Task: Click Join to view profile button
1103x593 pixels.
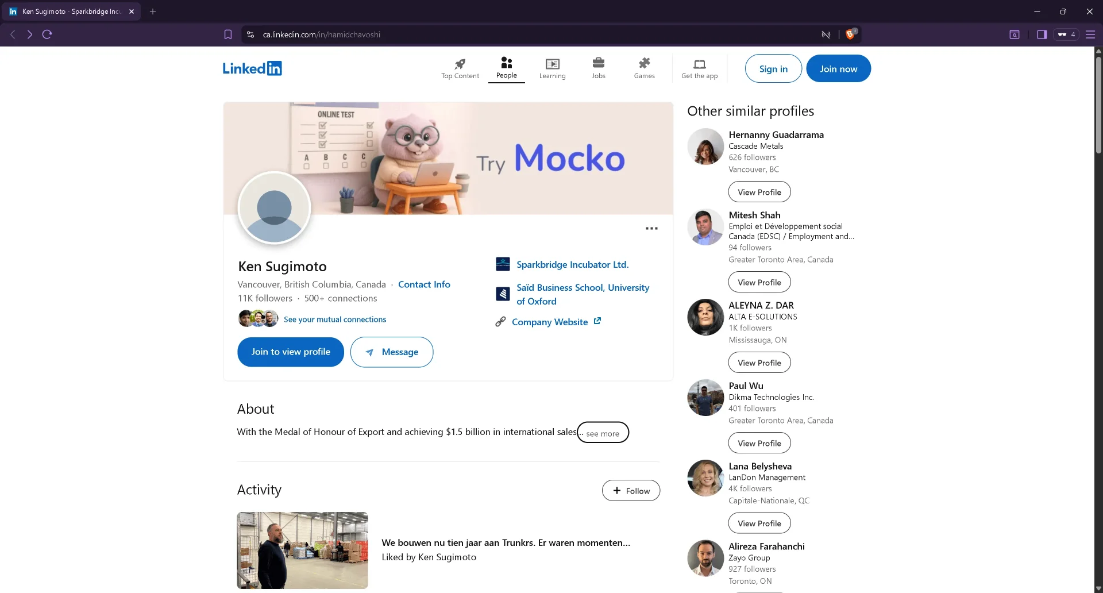Action: pos(291,352)
